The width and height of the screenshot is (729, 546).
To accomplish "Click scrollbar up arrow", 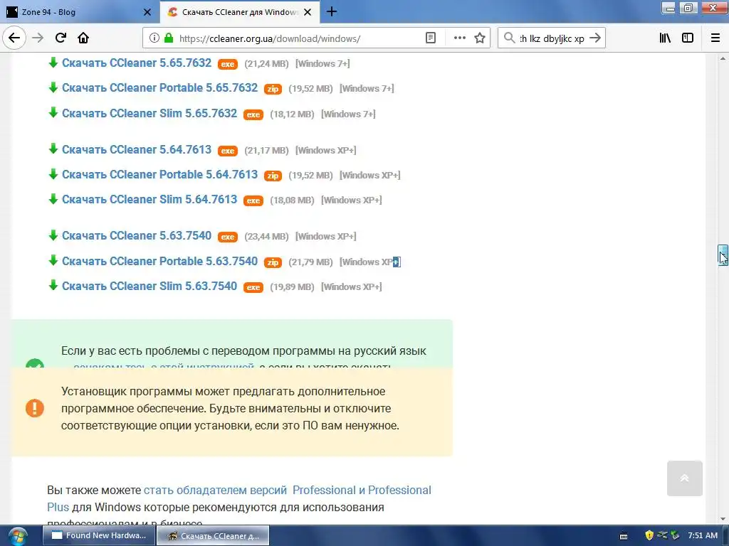I will pyautogui.click(x=723, y=58).
